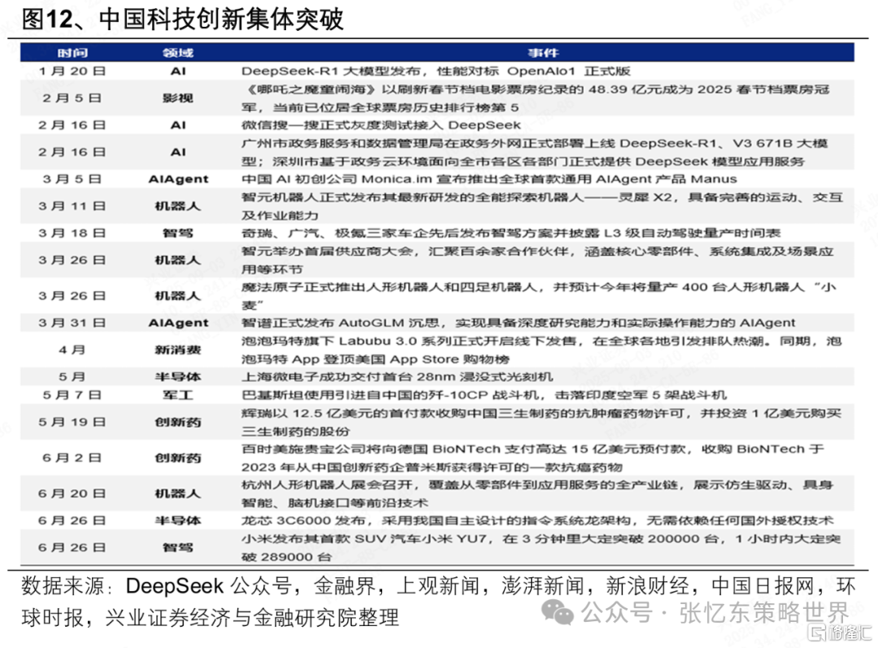This screenshot has width=878, height=648.
Task: Click the date cell "6月20日"
Action: 72,494
